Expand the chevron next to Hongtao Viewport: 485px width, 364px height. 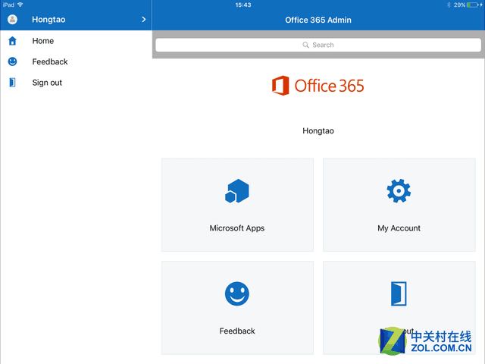click(143, 20)
